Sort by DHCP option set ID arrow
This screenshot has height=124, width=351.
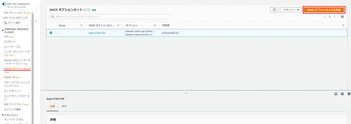(x=118, y=25)
